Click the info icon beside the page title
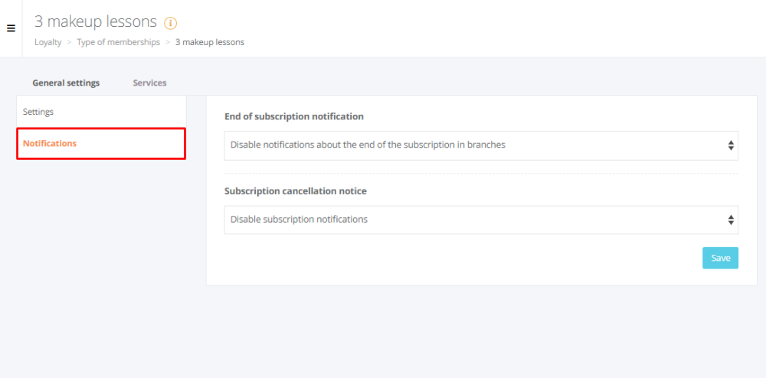The width and height of the screenshot is (766, 378). pos(171,22)
